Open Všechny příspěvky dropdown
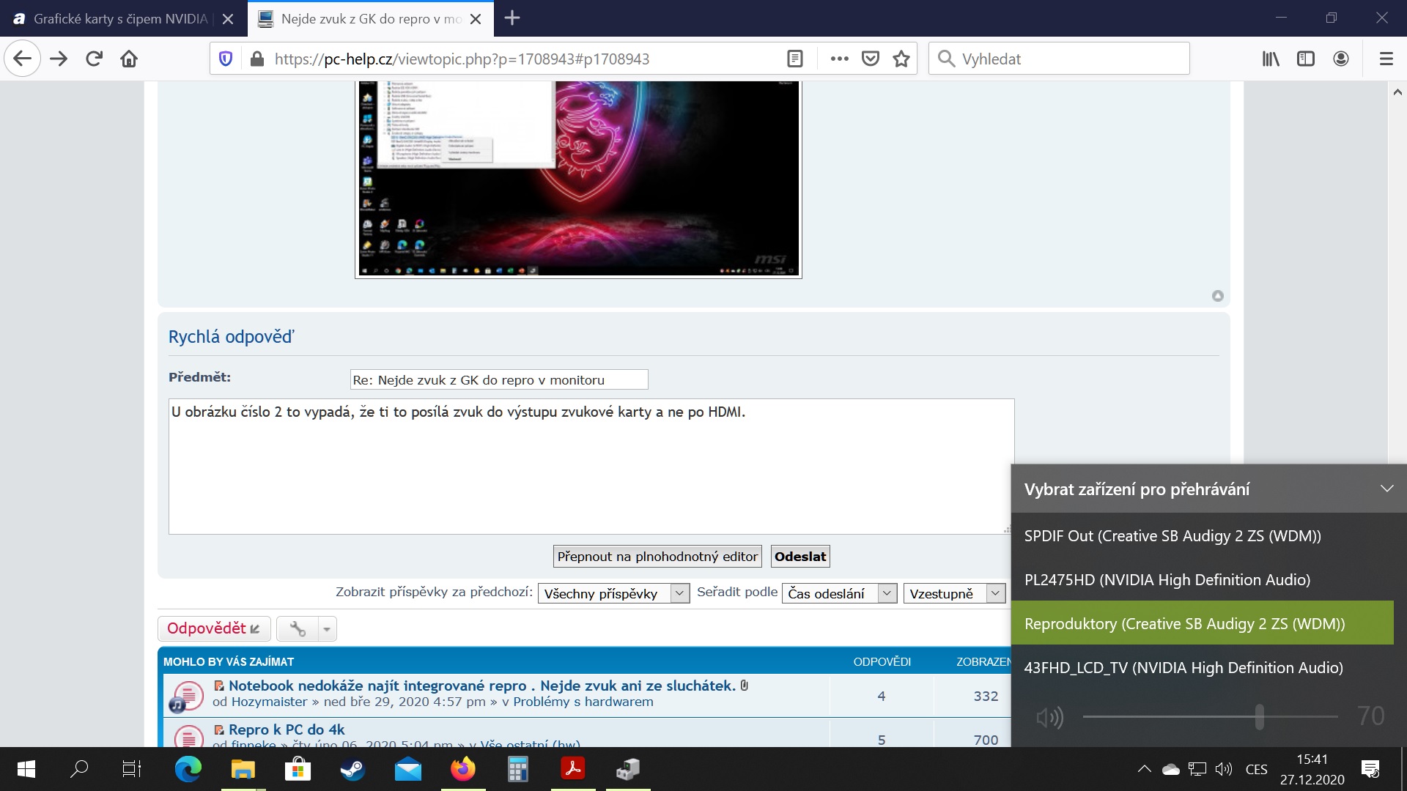1407x791 pixels. pyautogui.click(x=613, y=593)
